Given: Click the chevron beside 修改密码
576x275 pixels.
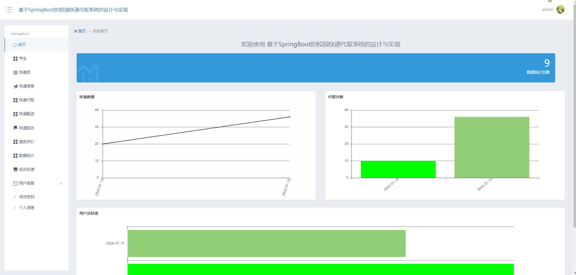Looking at the screenshot, I should (x=15, y=197).
